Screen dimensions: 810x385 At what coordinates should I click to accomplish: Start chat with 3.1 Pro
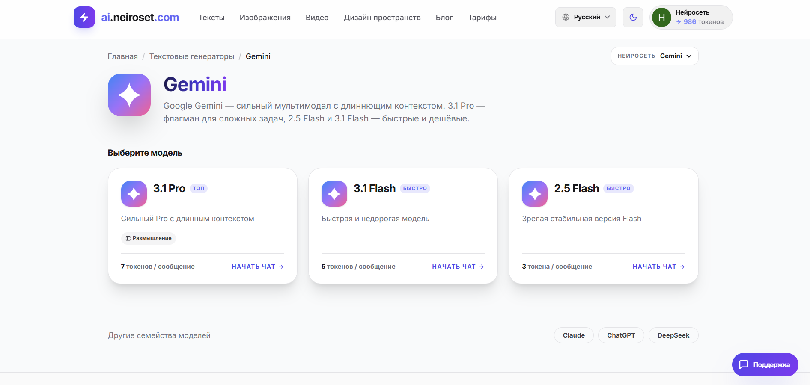258,267
